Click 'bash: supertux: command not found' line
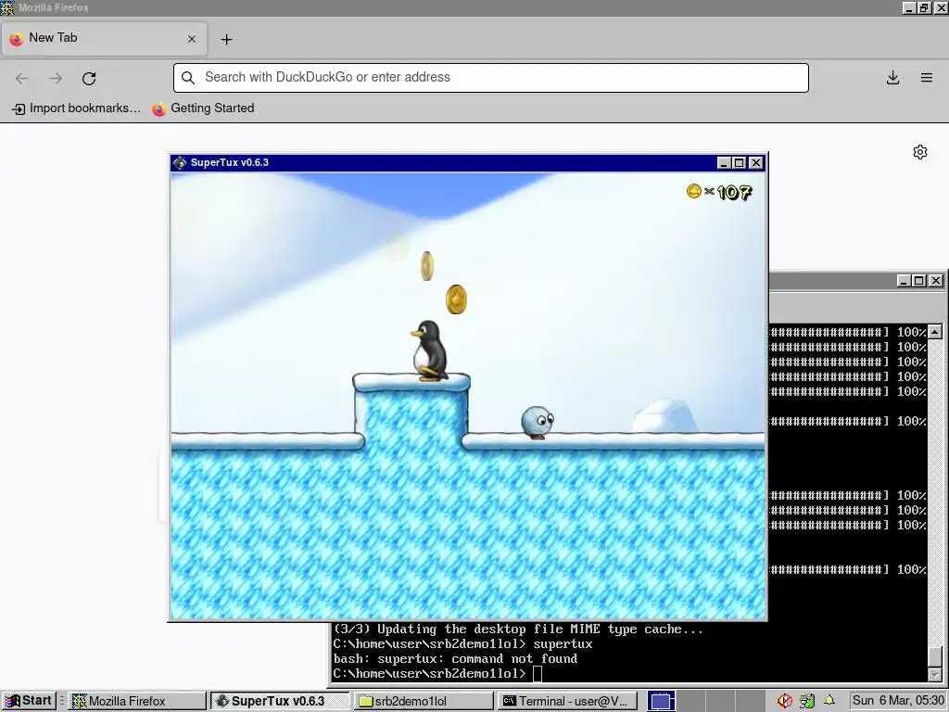 (x=455, y=659)
